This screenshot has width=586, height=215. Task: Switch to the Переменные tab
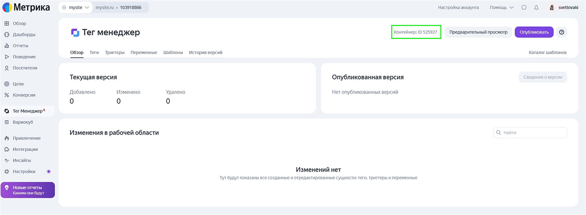pos(144,52)
